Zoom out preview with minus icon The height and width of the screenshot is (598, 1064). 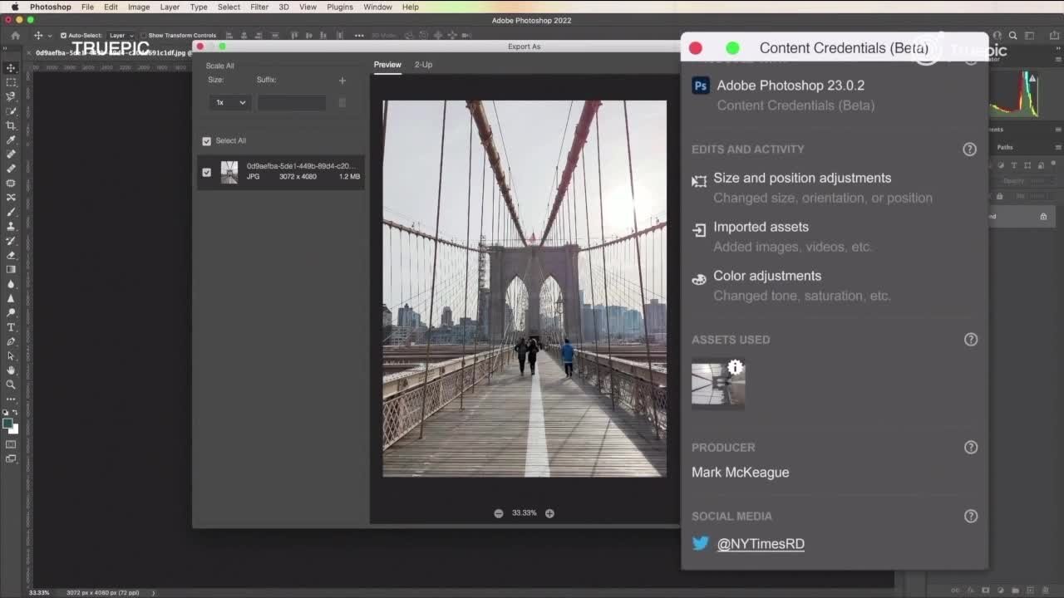(499, 513)
